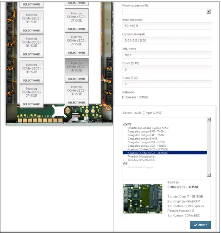Select Congatec conga-CCA - N2600
The width and height of the screenshot is (221, 233).
[147, 146]
